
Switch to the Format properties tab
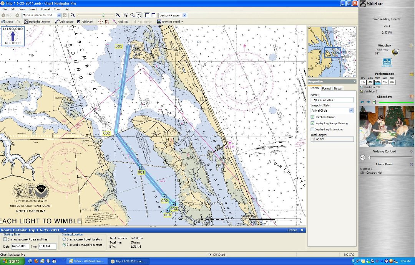tap(326, 89)
